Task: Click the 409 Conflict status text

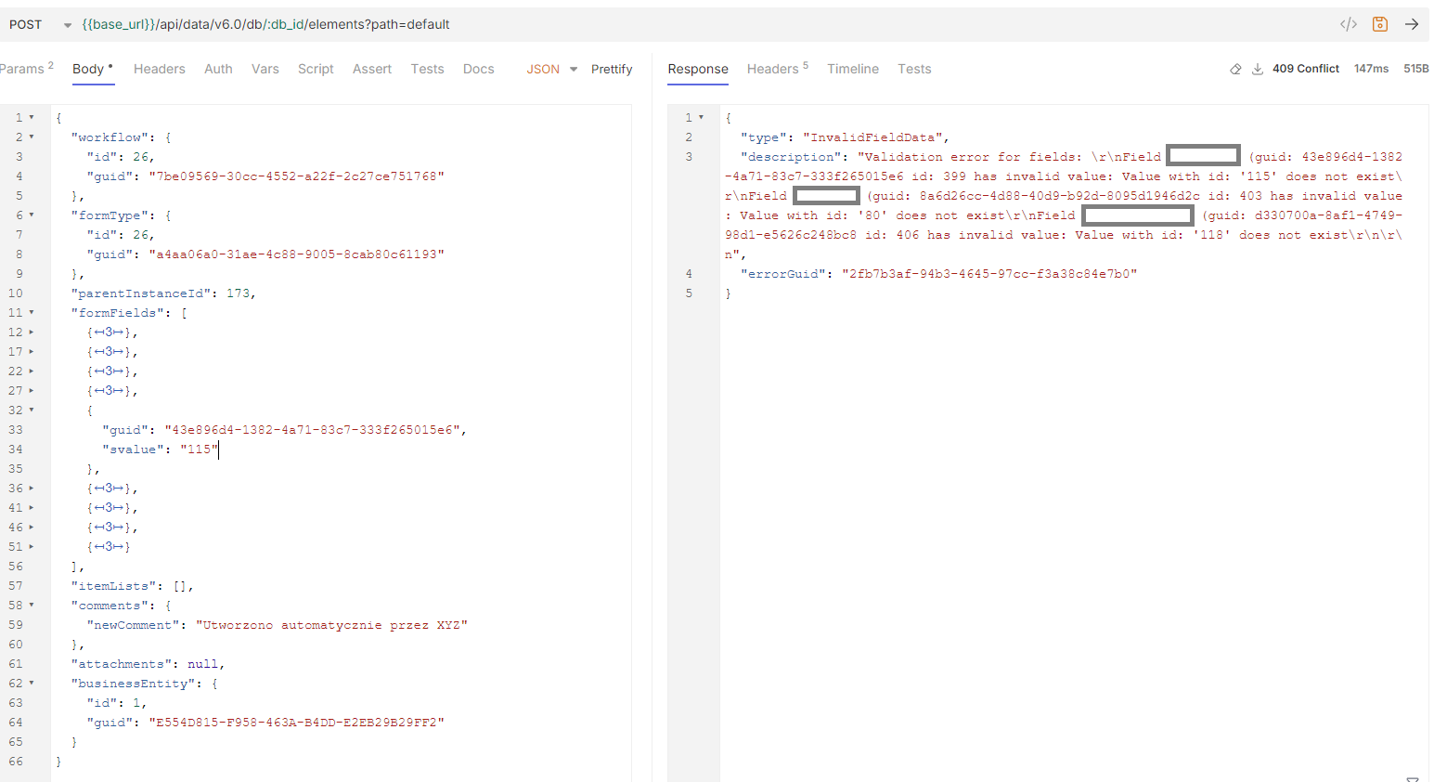Action: click(x=1306, y=69)
